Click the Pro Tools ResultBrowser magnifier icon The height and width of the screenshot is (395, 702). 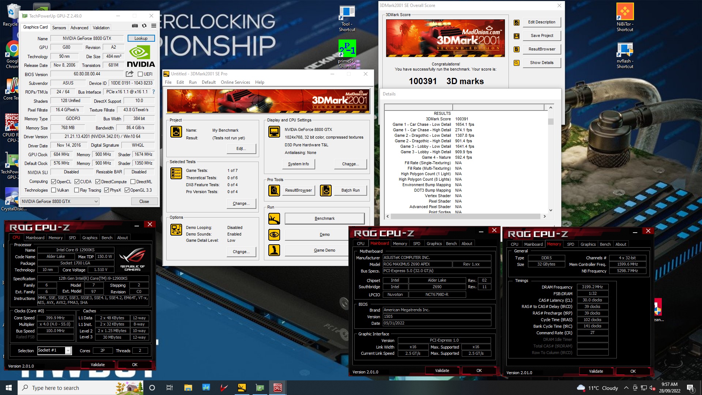point(274,190)
